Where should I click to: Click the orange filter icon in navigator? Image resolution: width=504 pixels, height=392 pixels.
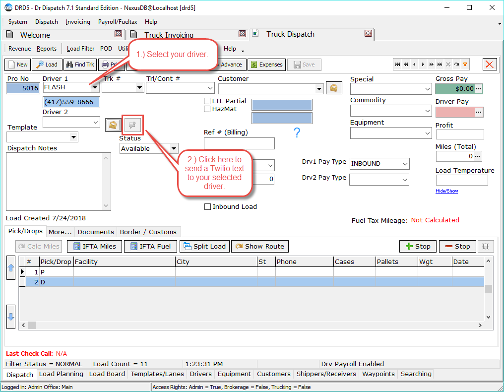click(x=465, y=65)
